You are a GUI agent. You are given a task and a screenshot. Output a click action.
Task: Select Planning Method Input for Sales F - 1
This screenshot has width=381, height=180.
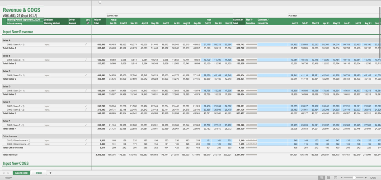(47, 125)
